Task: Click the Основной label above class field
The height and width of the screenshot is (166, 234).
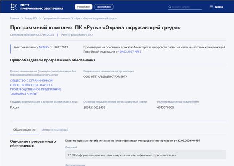Action: (x=71, y=147)
